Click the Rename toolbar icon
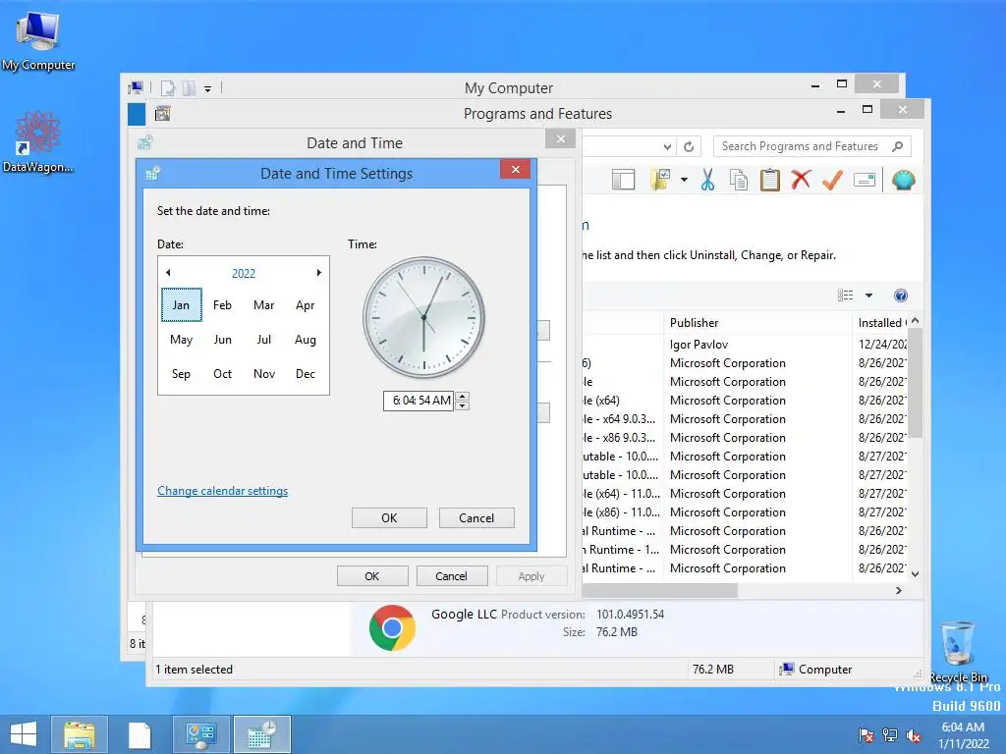The image size is (1006, 754). pos(865,181)
